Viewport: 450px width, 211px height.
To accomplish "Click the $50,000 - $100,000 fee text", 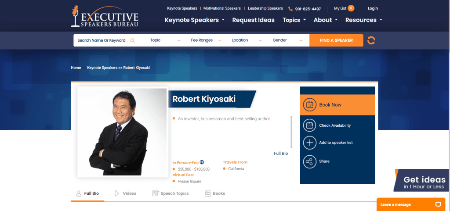I will pos(194,169).
